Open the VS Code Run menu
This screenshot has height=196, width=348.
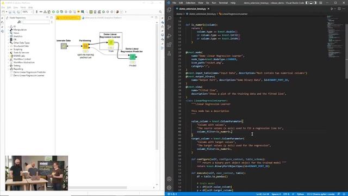point(214,3)
